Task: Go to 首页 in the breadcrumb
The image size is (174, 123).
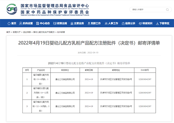Action: [8, 32]
